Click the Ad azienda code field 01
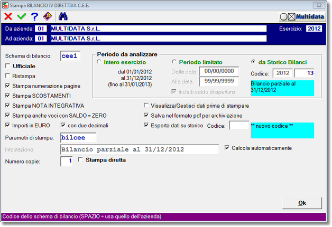 click(x=41, y=39)
